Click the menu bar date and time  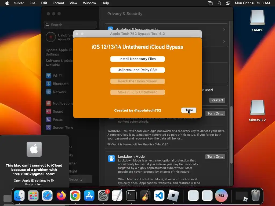(x=252, y=3)
